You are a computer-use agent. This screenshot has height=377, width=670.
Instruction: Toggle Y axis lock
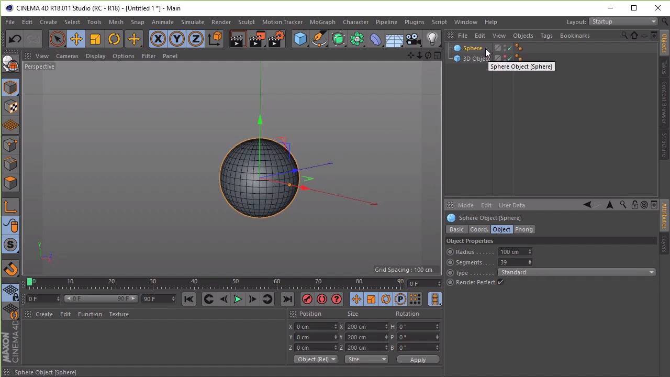[x=177, y=39]
